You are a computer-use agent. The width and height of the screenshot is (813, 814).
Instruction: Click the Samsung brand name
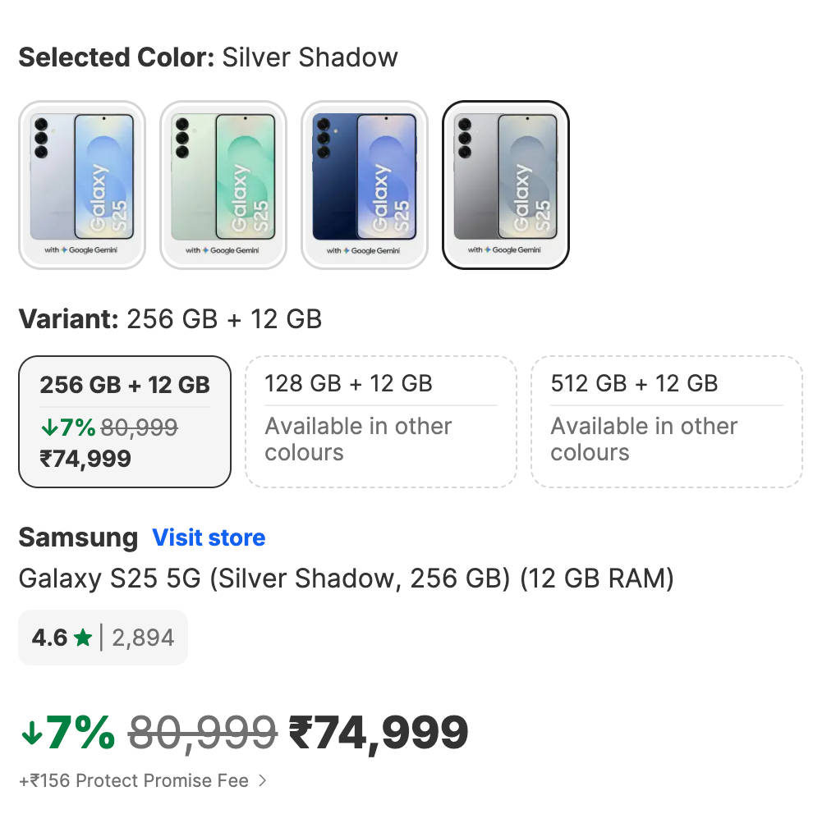(x=78, y=537)
